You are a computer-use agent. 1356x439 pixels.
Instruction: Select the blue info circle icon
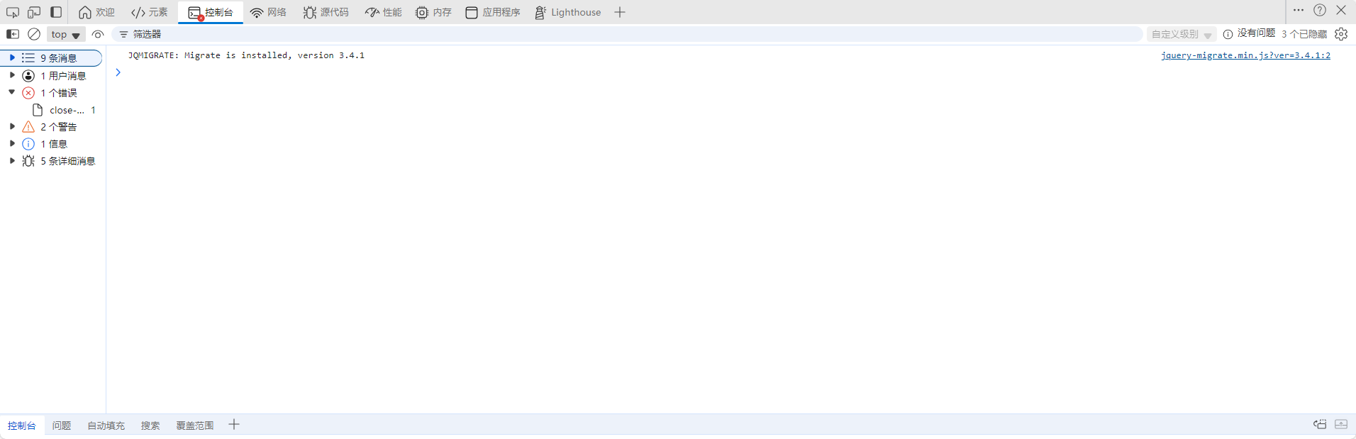tap(28, 144)
